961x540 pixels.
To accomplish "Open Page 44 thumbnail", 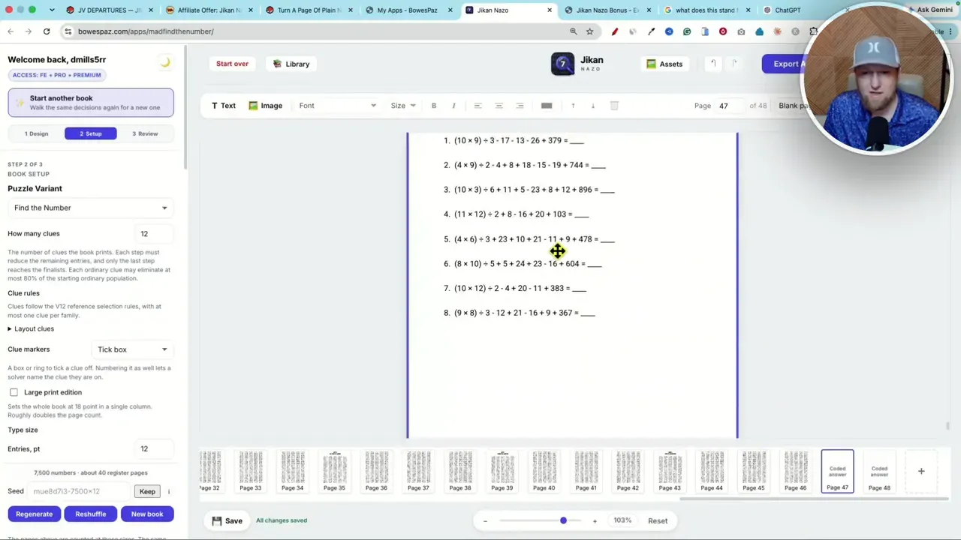I will point(711,472).
